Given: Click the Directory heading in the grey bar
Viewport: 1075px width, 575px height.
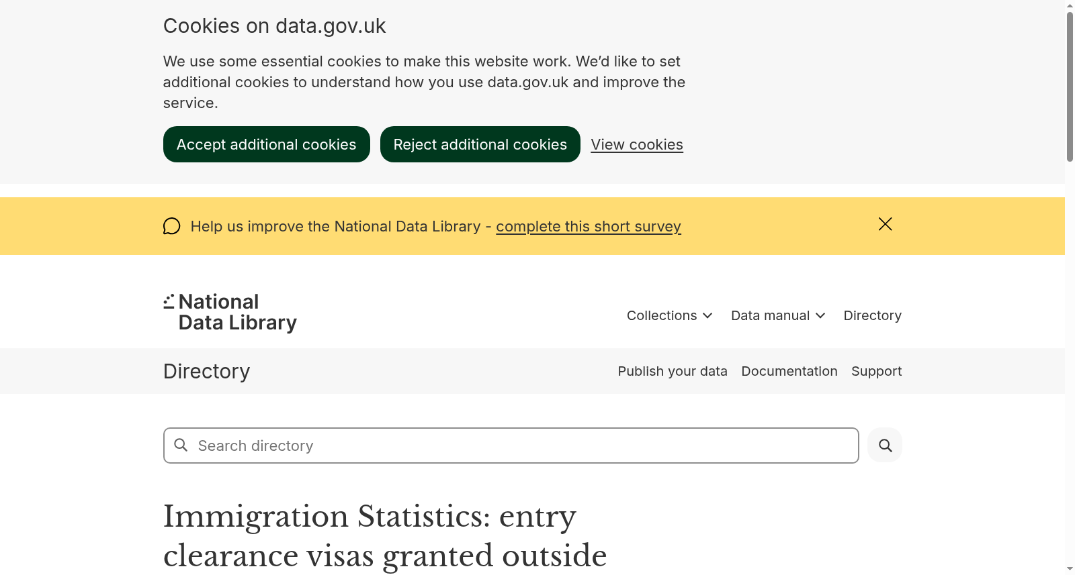Looking at the screenshot, I should click(207, 371).
